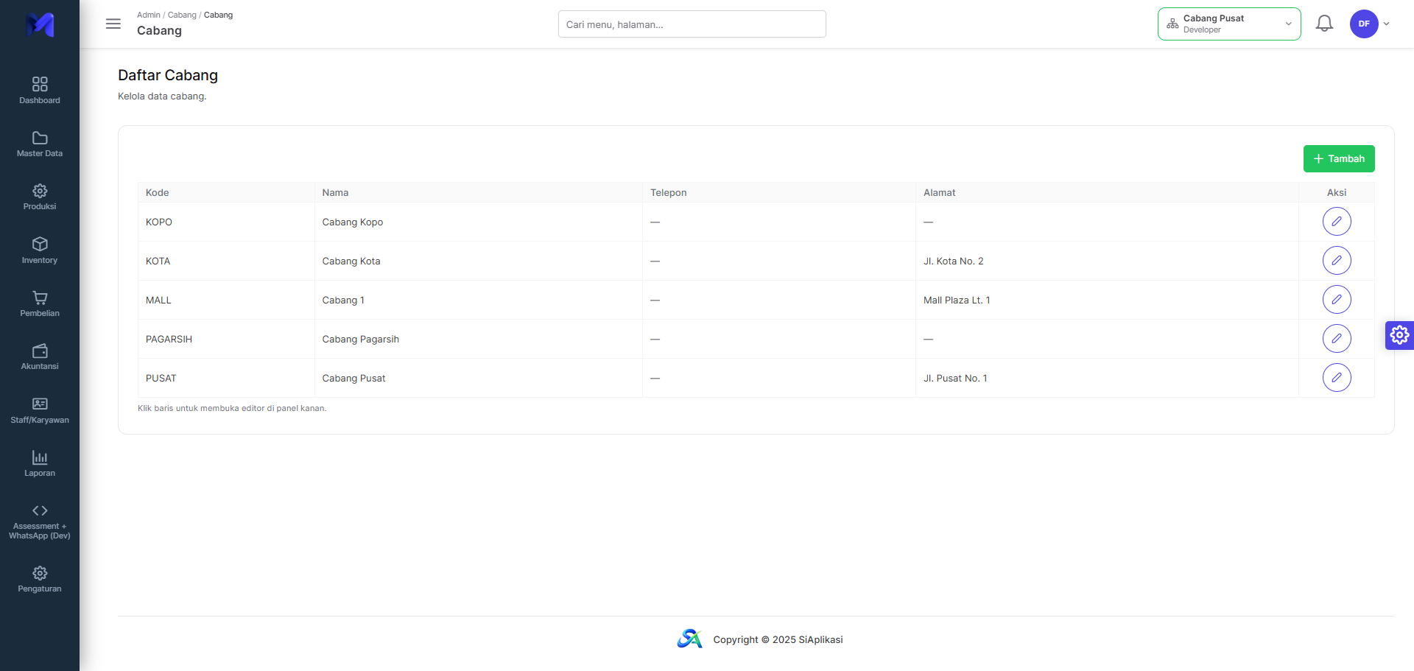Click the Cabang 1 name cell
The width and height of the screenshot is (1414, 671).
pyautogui.click(x=479, y=300)
